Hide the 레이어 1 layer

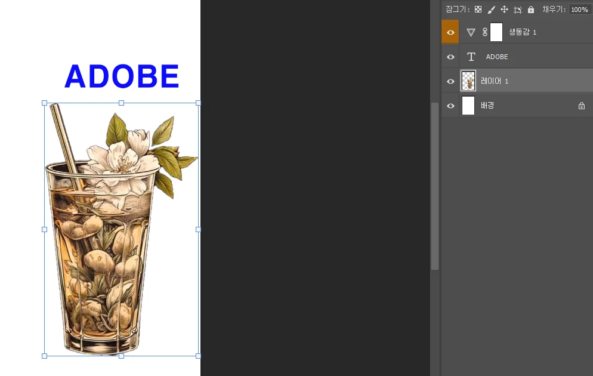click(x=450, y=81)
